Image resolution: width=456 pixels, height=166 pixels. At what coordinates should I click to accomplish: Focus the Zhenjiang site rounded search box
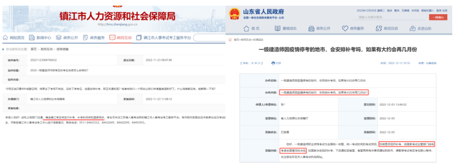pyautogui.click(x=210, y=38)
